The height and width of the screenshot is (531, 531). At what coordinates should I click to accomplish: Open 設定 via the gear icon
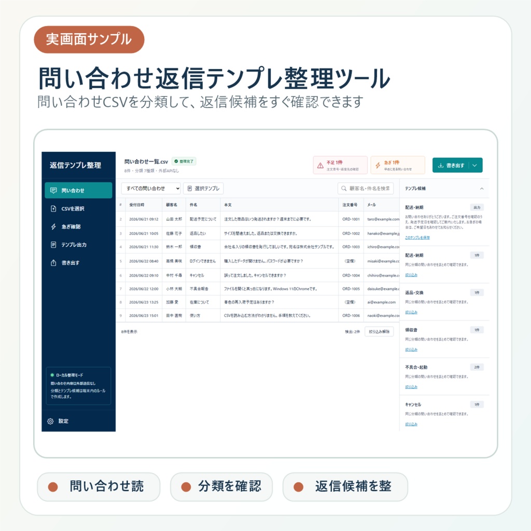coord(50,421)
